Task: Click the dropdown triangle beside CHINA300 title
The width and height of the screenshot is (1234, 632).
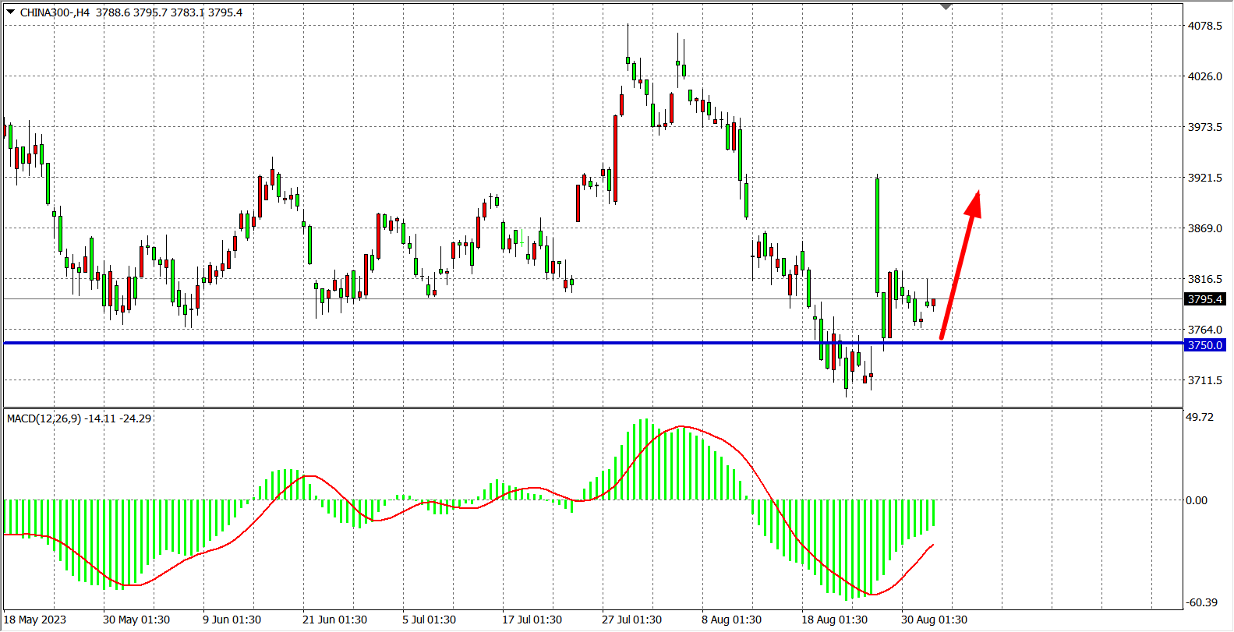Action: (x=10, y=12)
